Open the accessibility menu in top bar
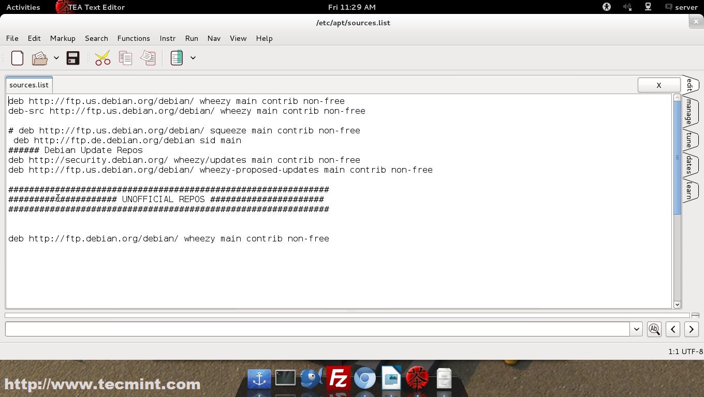 point(607,7)
